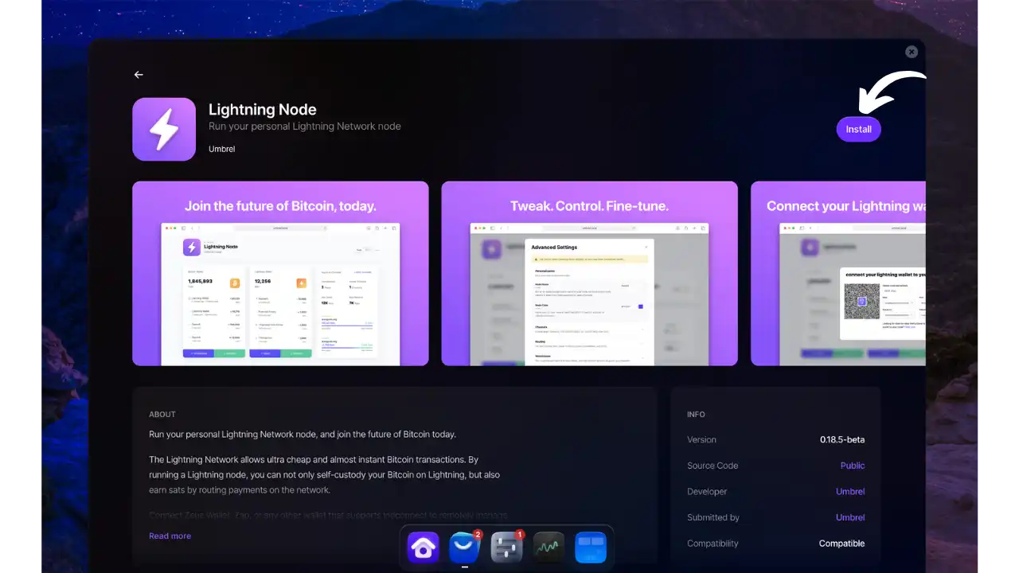Launch the waveform monitoring app from the dock
The height and width of the screenshot is (573, 1019).
[548, 547]
